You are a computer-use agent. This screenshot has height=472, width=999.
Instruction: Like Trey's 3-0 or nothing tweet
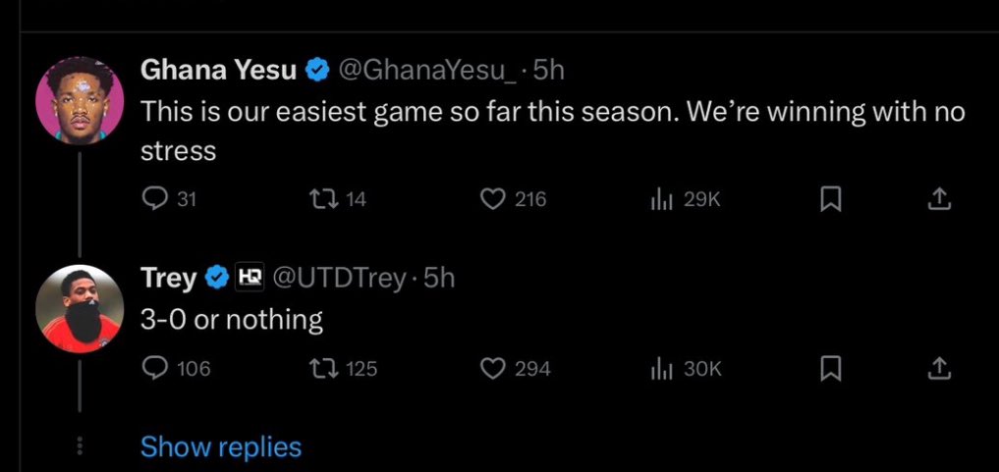pos(514,368)
